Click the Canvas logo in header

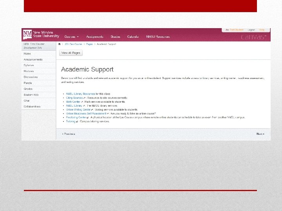(x=253, y=37)
